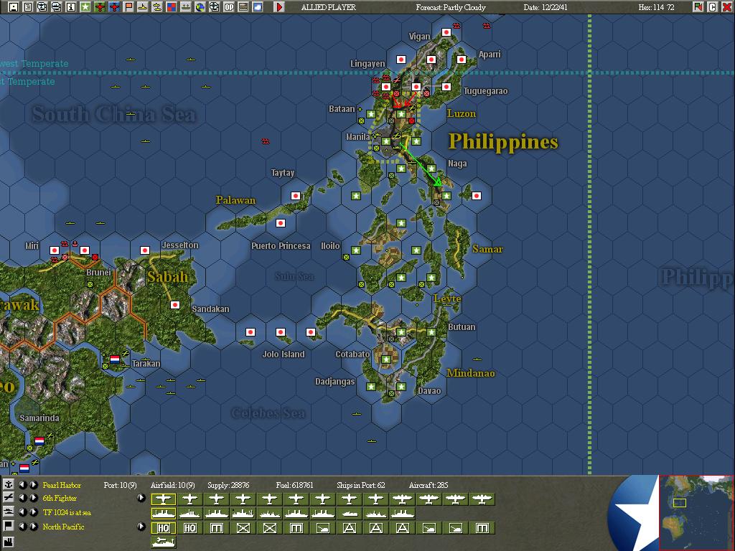Viewport: 735px width, 551px height.
Task: Click the red plane on blue icon
Action: tap(114, 7)
